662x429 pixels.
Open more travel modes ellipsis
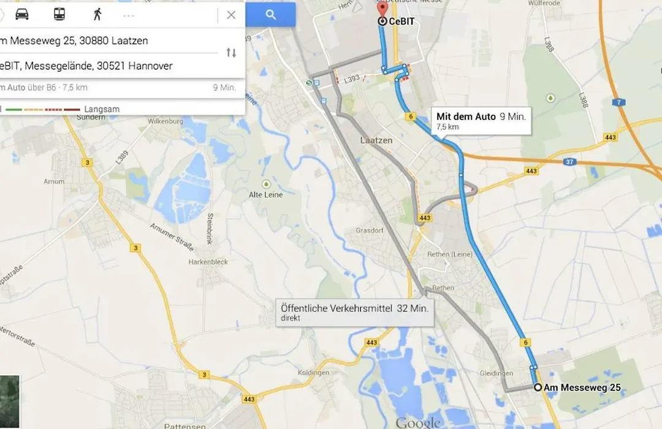tap(129, 16)
